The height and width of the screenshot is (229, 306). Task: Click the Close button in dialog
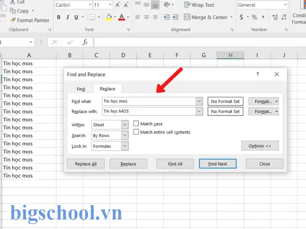coord(264,164)
